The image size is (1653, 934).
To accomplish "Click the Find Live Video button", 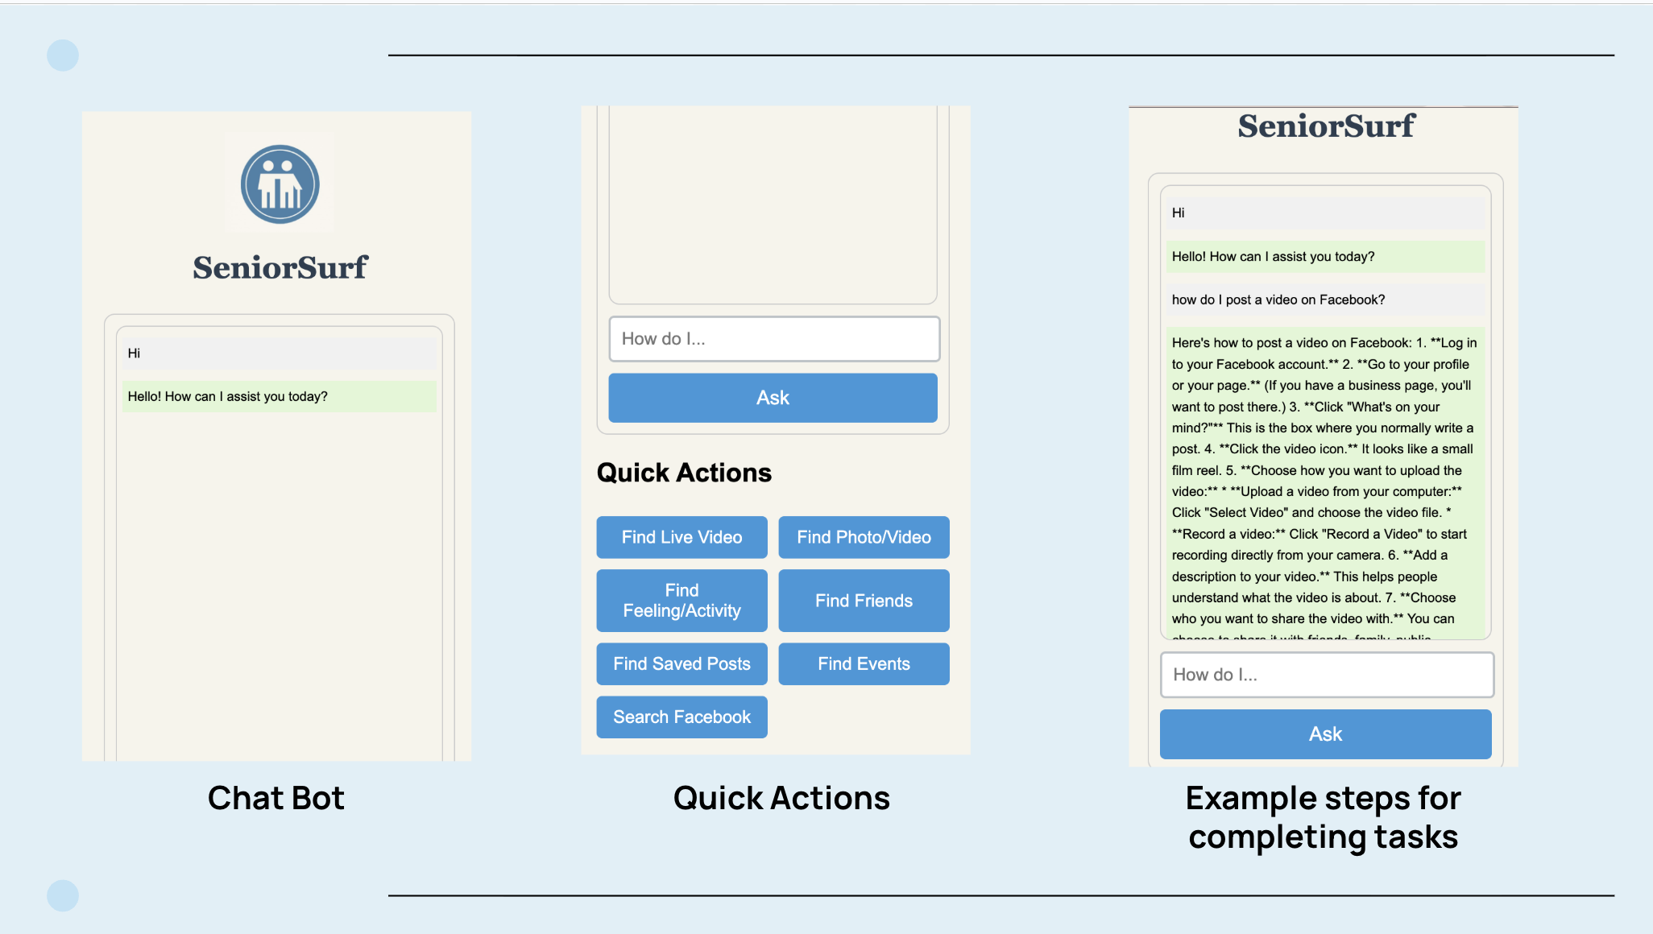I will pos(681,537).
